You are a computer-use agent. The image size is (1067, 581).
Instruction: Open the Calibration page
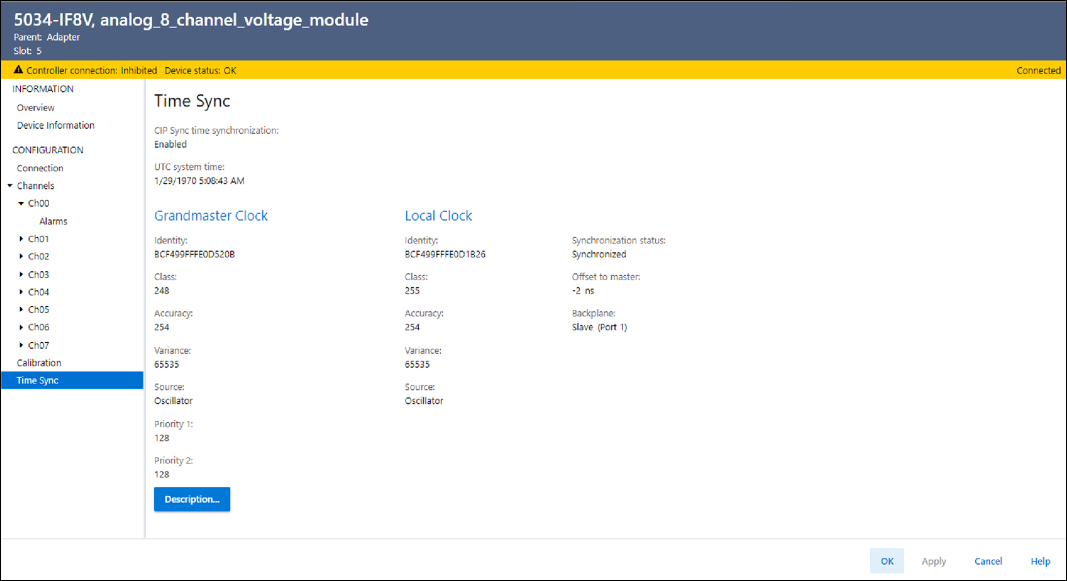coord(39,363)
